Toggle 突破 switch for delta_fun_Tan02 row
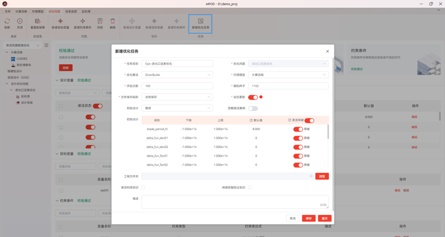Viewport: 445px width, 237px height. (x=298, y=165)
